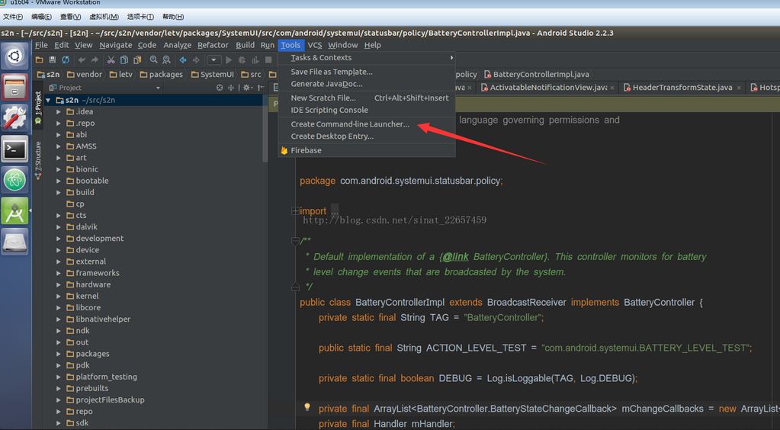
Task: Choose Firebase from Tools menu
Action: 367,150
